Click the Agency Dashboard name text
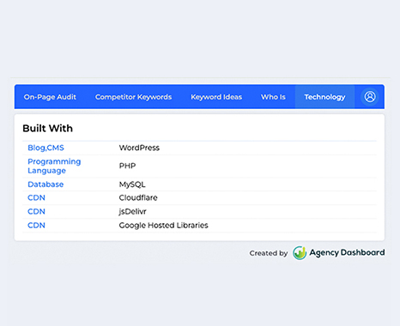The height and width of the screenshot is (326, 400). 347,253
